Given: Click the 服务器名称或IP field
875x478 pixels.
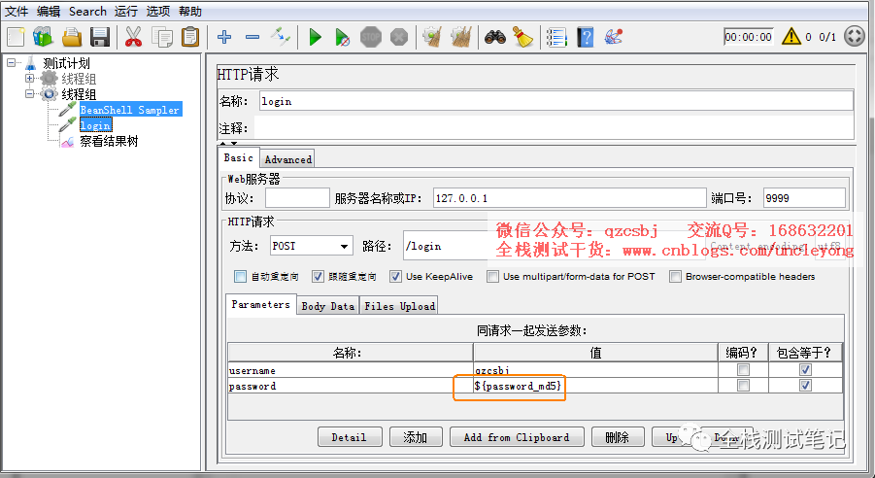Looking at the screenshot, I should [x=570, y=198].
